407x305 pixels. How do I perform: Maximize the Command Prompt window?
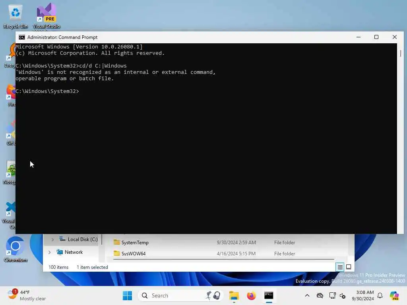click(x=376, y=37)
